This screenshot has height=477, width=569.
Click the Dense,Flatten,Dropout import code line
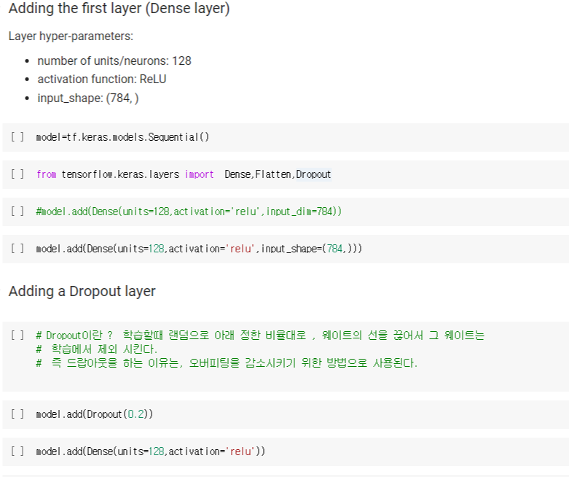pos(184,174)
